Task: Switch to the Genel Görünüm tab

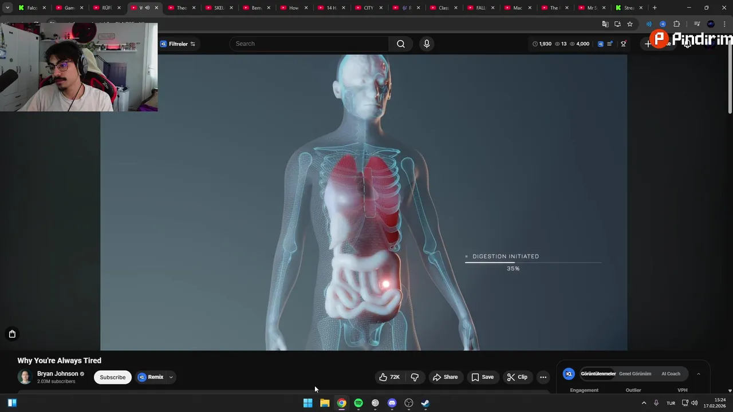Action: 635,374
